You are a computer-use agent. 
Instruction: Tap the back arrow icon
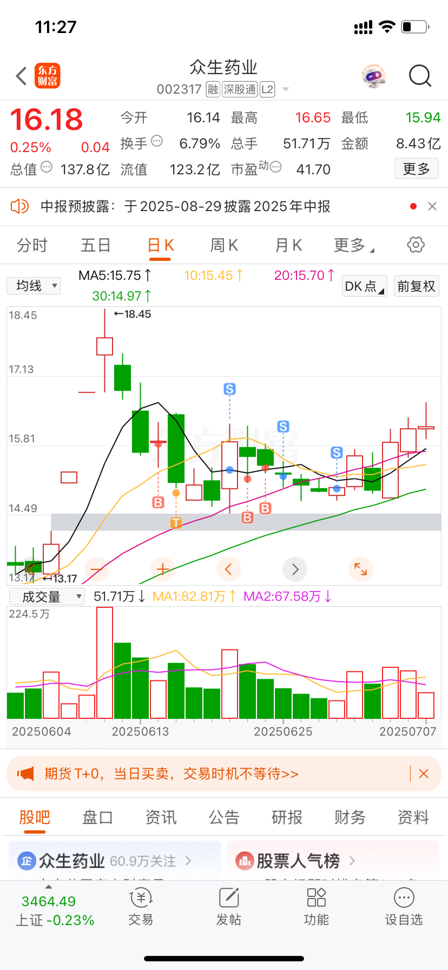tap(22, 76)
